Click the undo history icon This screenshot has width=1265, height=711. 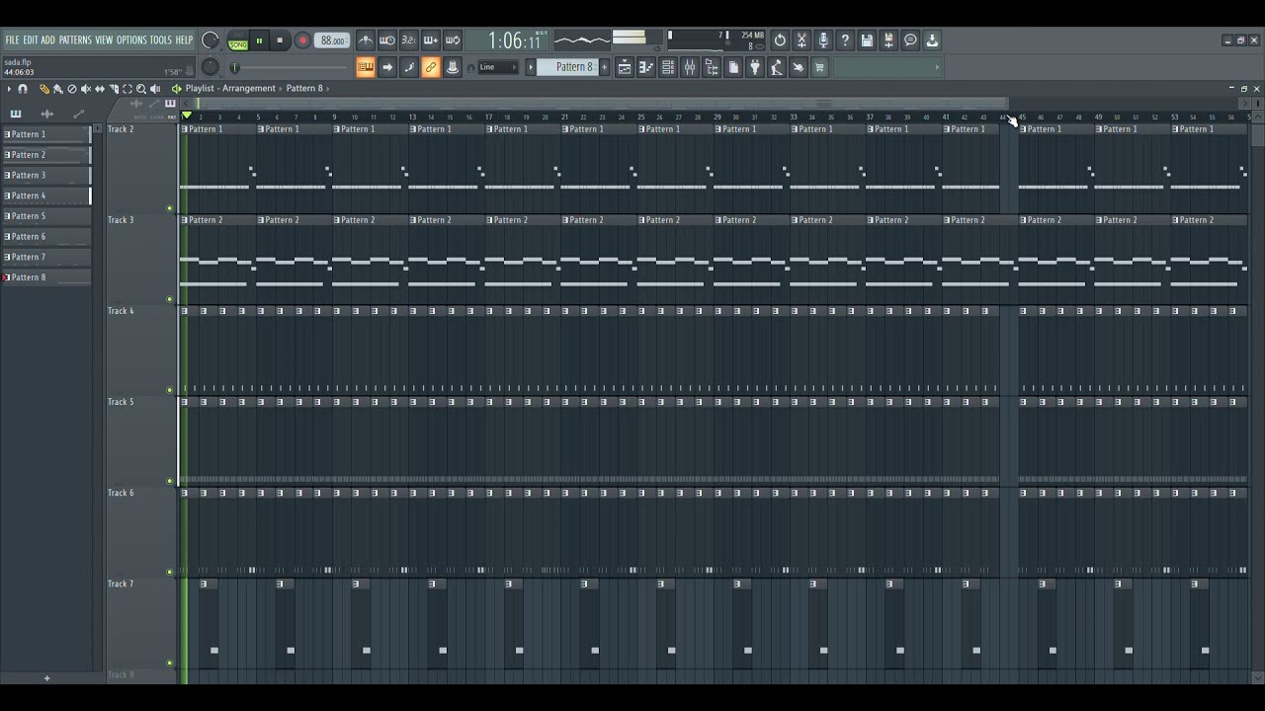(780, 40)
